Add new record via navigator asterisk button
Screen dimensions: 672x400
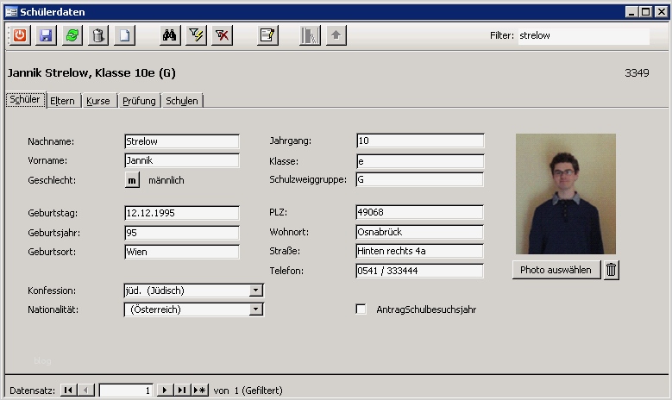pos(200,391)
